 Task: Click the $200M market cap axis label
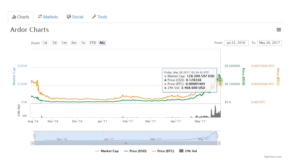pos(22,66)
